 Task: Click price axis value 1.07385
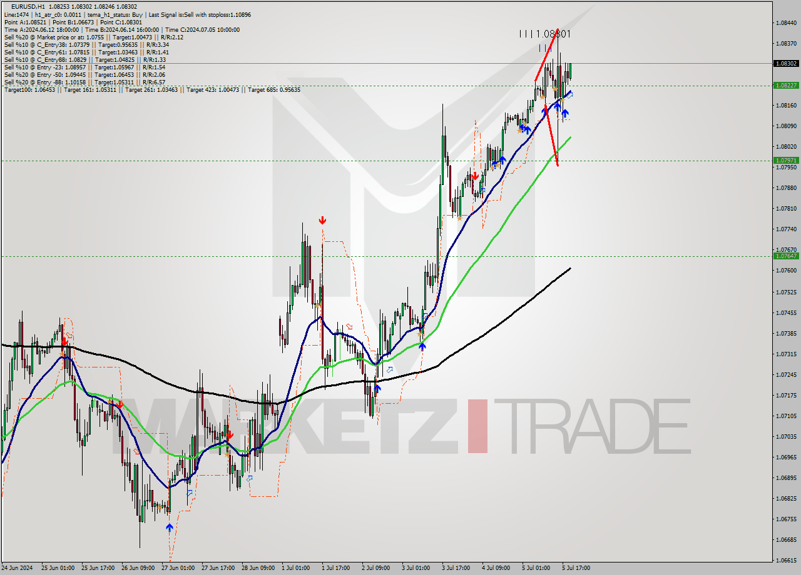coord(786,333)
